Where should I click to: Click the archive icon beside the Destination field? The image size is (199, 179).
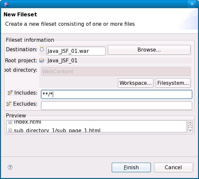click(42, 50)
